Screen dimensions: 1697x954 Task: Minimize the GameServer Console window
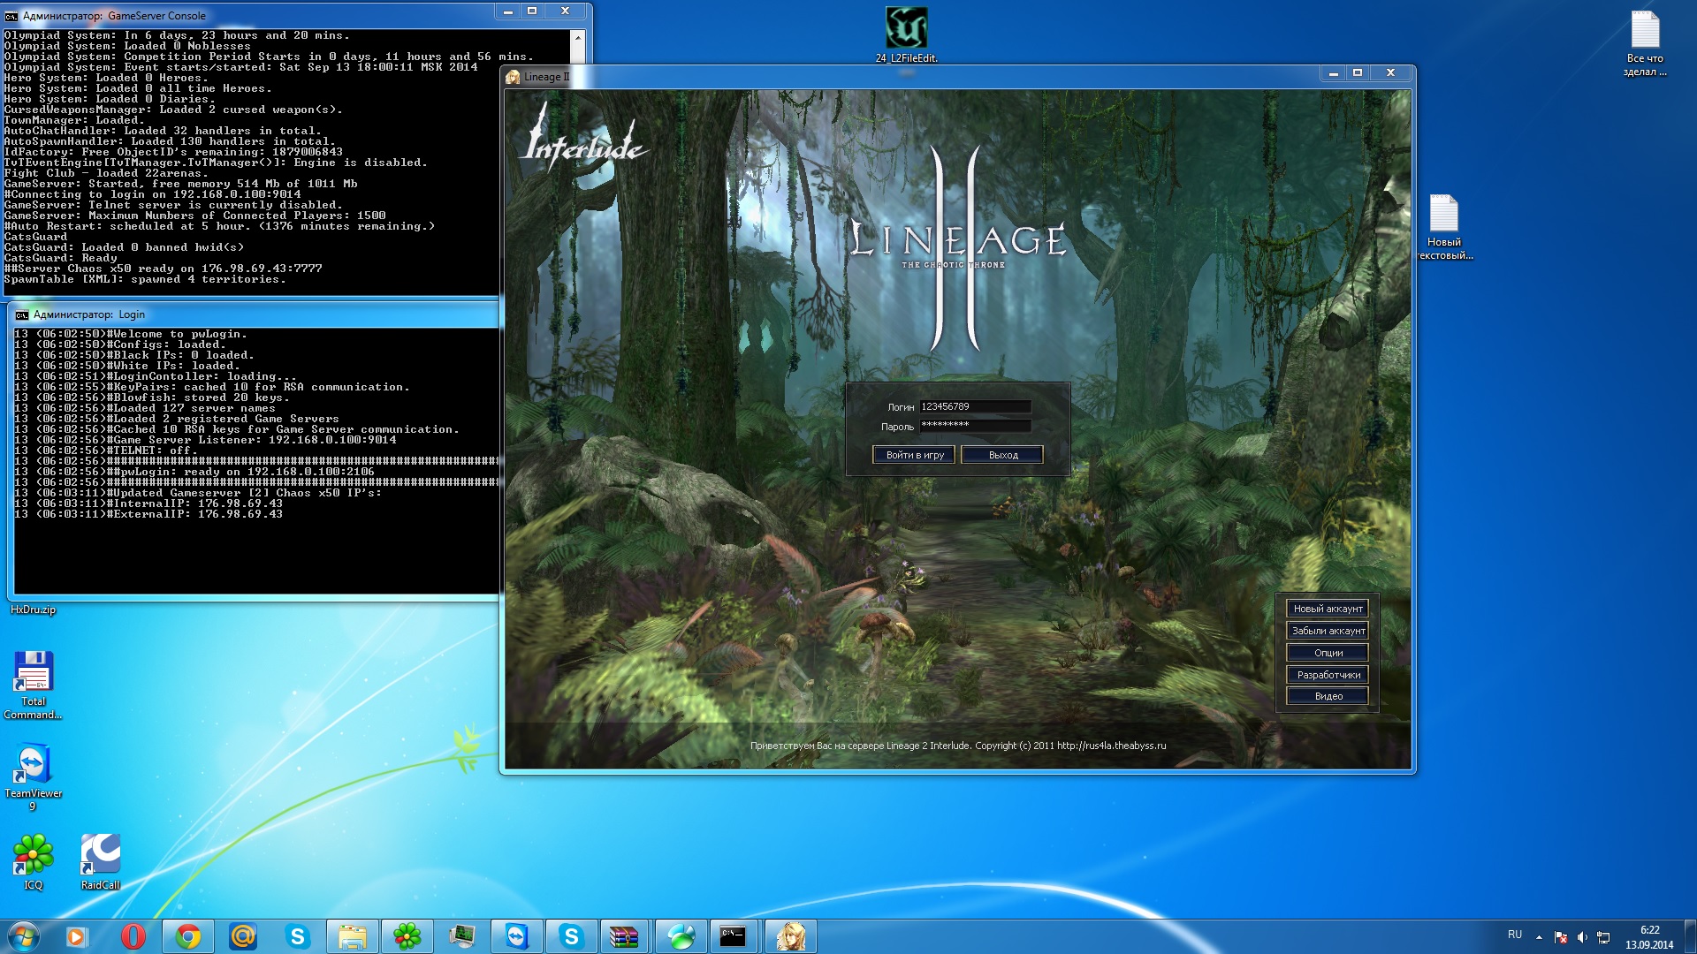pyautogui.click(x=508, y=11)
